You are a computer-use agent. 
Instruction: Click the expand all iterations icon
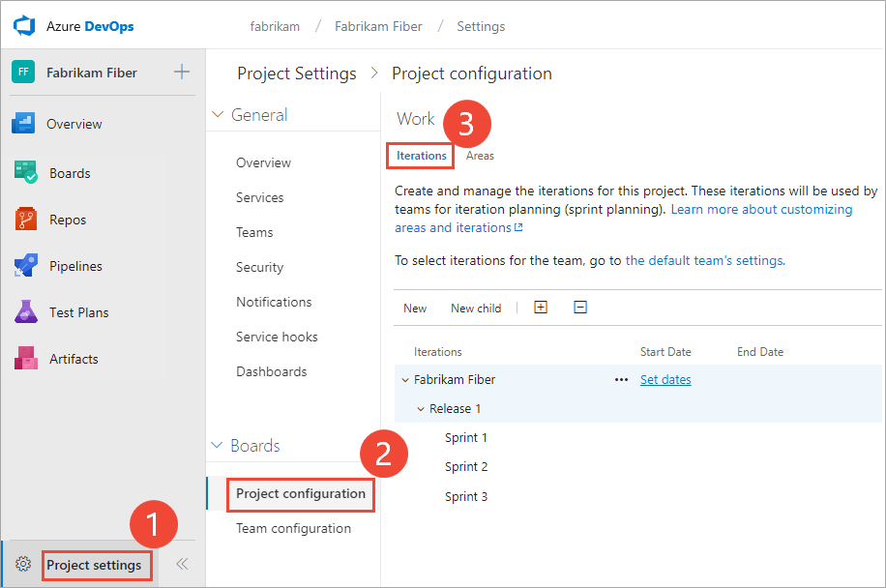tap(541, 308)
